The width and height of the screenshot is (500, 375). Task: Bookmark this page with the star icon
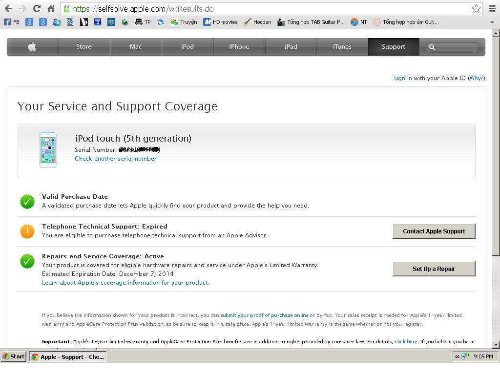tap(476, 9)
